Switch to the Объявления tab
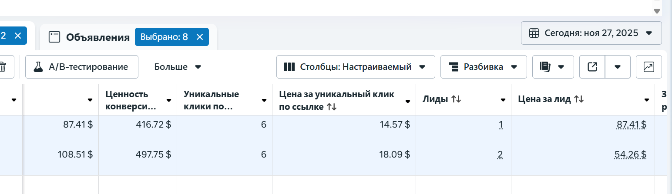The width and height of the screenshot is (672, 194). (97, 37)
